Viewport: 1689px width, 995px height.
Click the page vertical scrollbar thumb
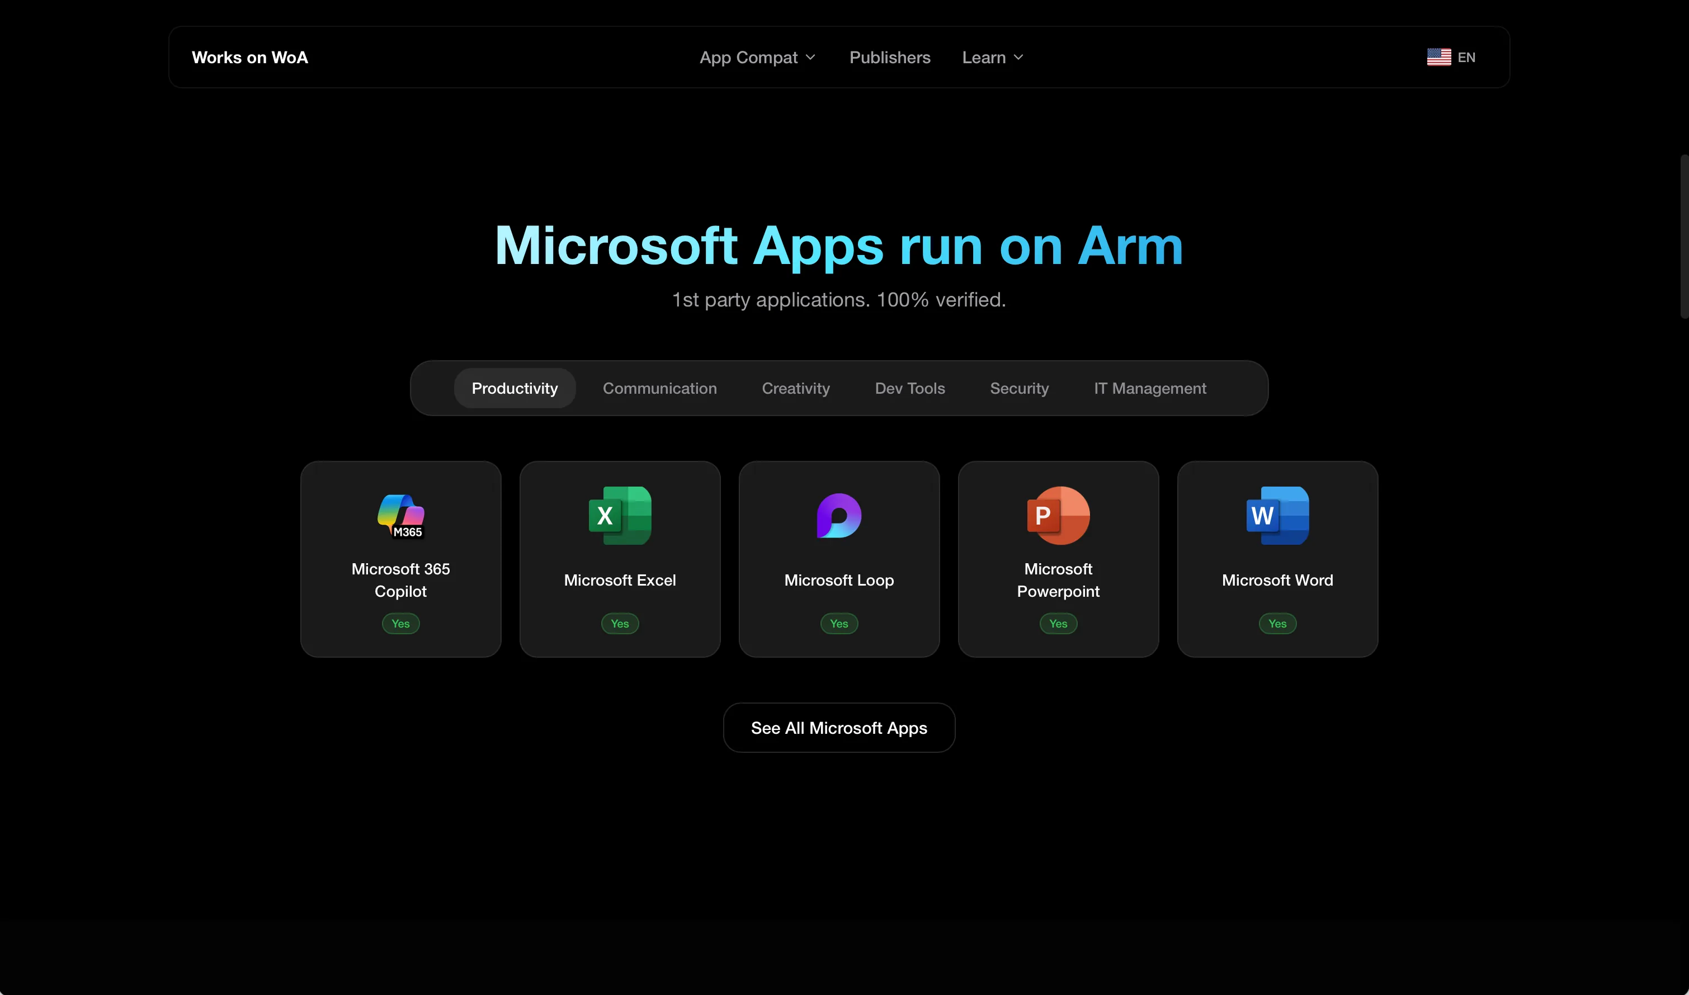[x=1685, y=236]
